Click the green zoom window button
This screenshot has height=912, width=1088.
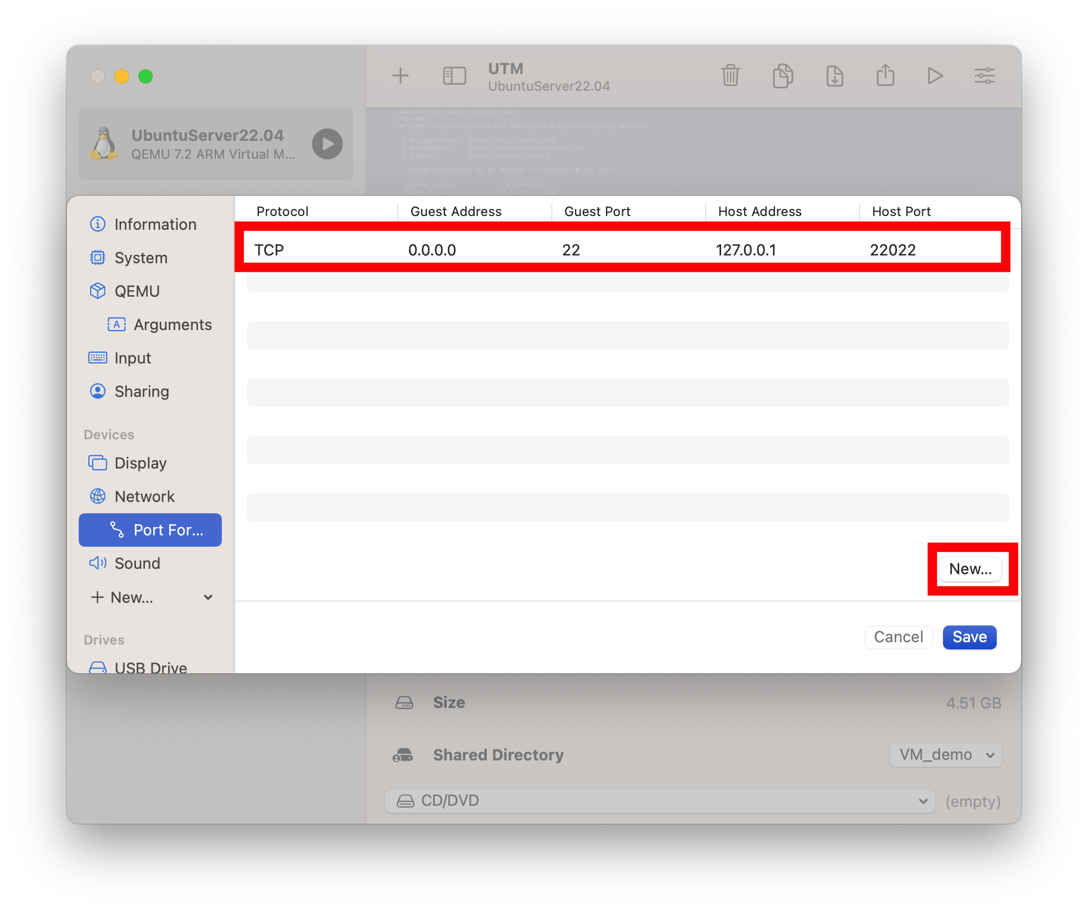[146, 76]
